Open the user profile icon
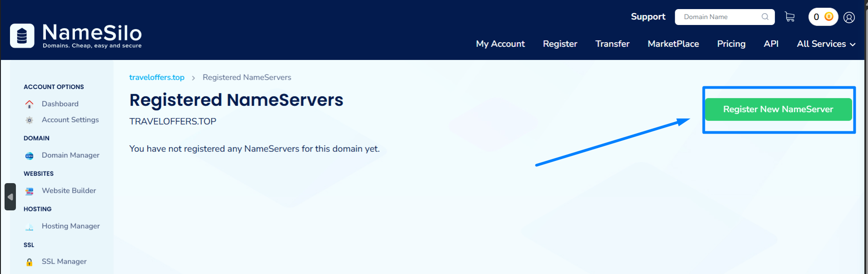 849,17
